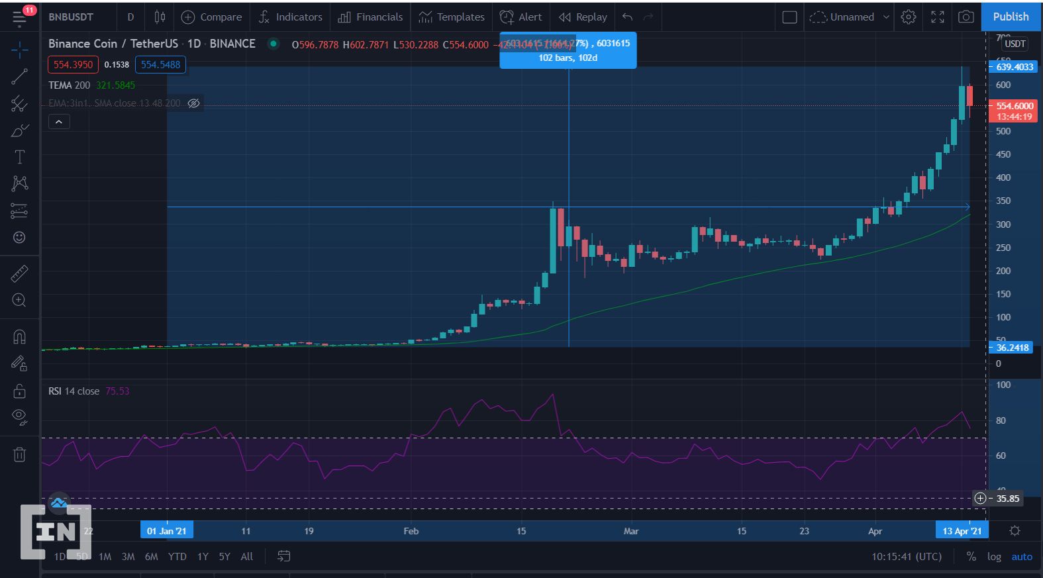This screenshot has width=1043, height=578.
Task: Enter fullscreen mode
Action: tap(938, 17)
